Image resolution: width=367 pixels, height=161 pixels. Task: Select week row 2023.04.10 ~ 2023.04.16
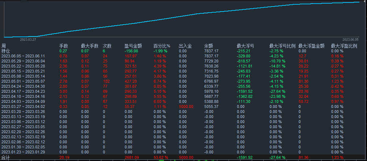pyautogui.click(x=23, y=96)
